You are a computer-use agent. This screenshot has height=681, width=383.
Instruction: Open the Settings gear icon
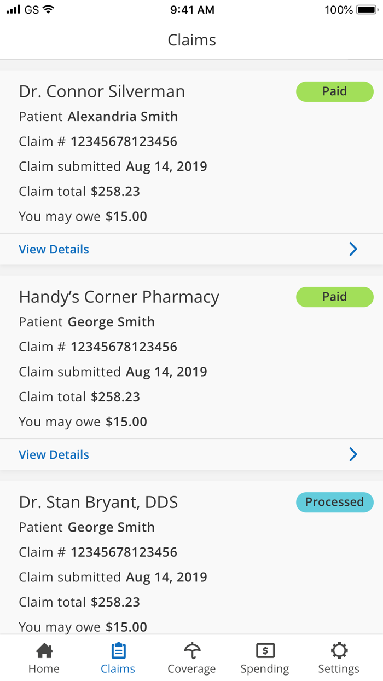coord(339,650)
